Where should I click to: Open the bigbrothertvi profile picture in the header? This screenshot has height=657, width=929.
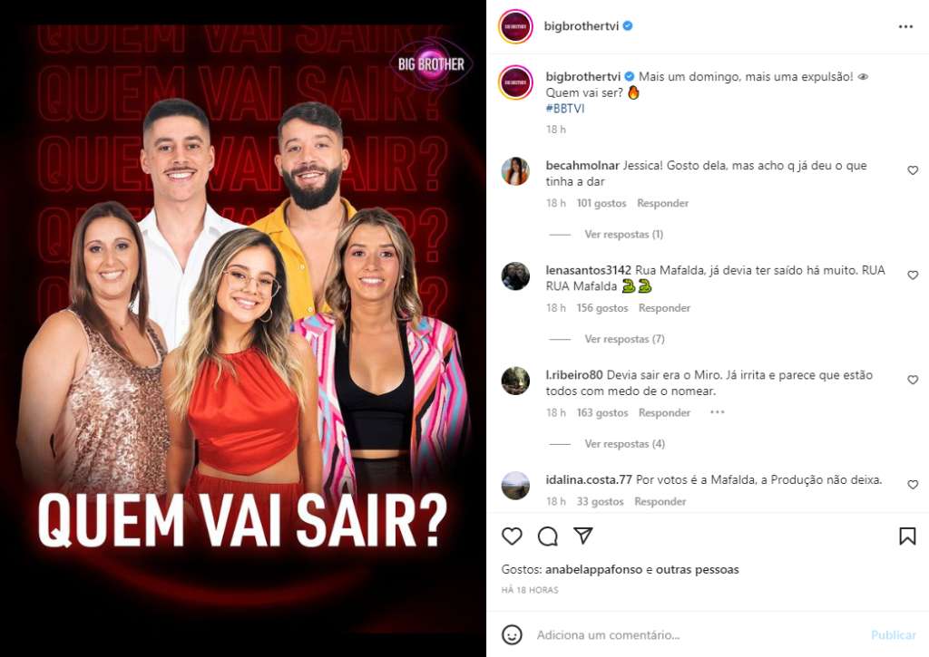(515, 26)
